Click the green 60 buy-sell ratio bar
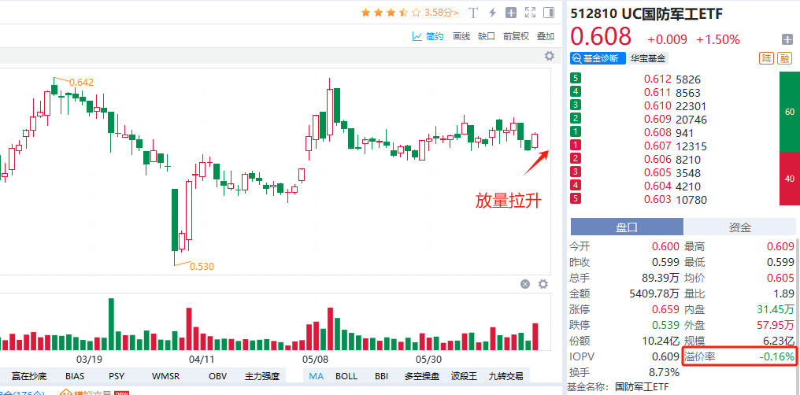This screenshot has height=395, width=800. [x=790, y=112]
